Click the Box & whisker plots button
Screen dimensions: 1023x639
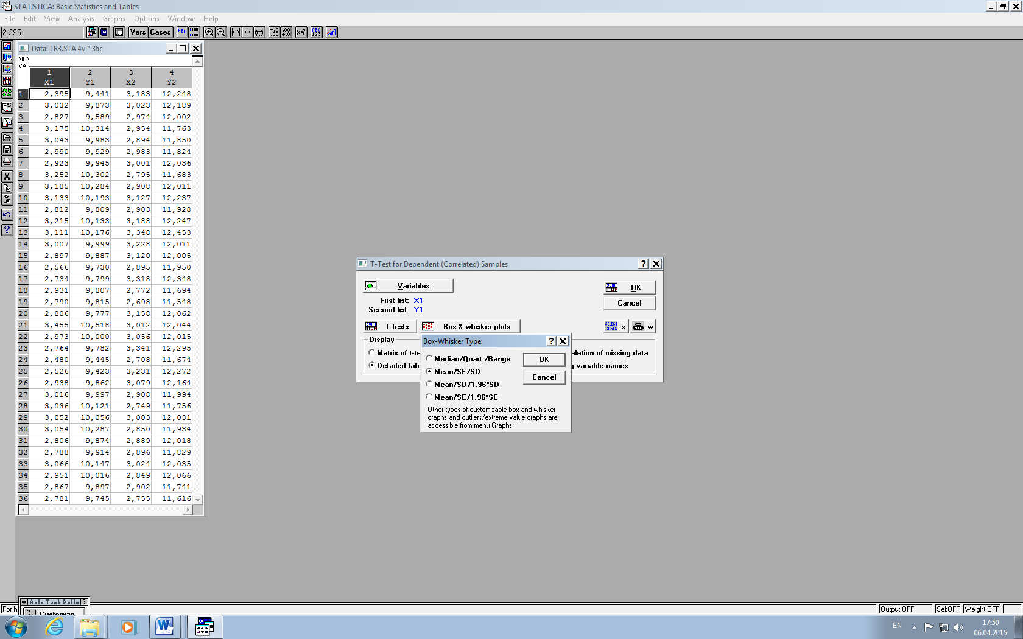(471, 327)
